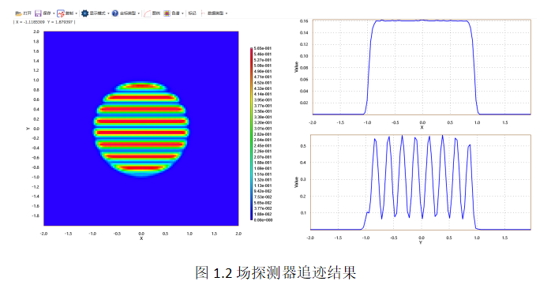The image size is (551, 296).
Task: Click the coordinate type question-mark icon
Action: tap(115, 13)
